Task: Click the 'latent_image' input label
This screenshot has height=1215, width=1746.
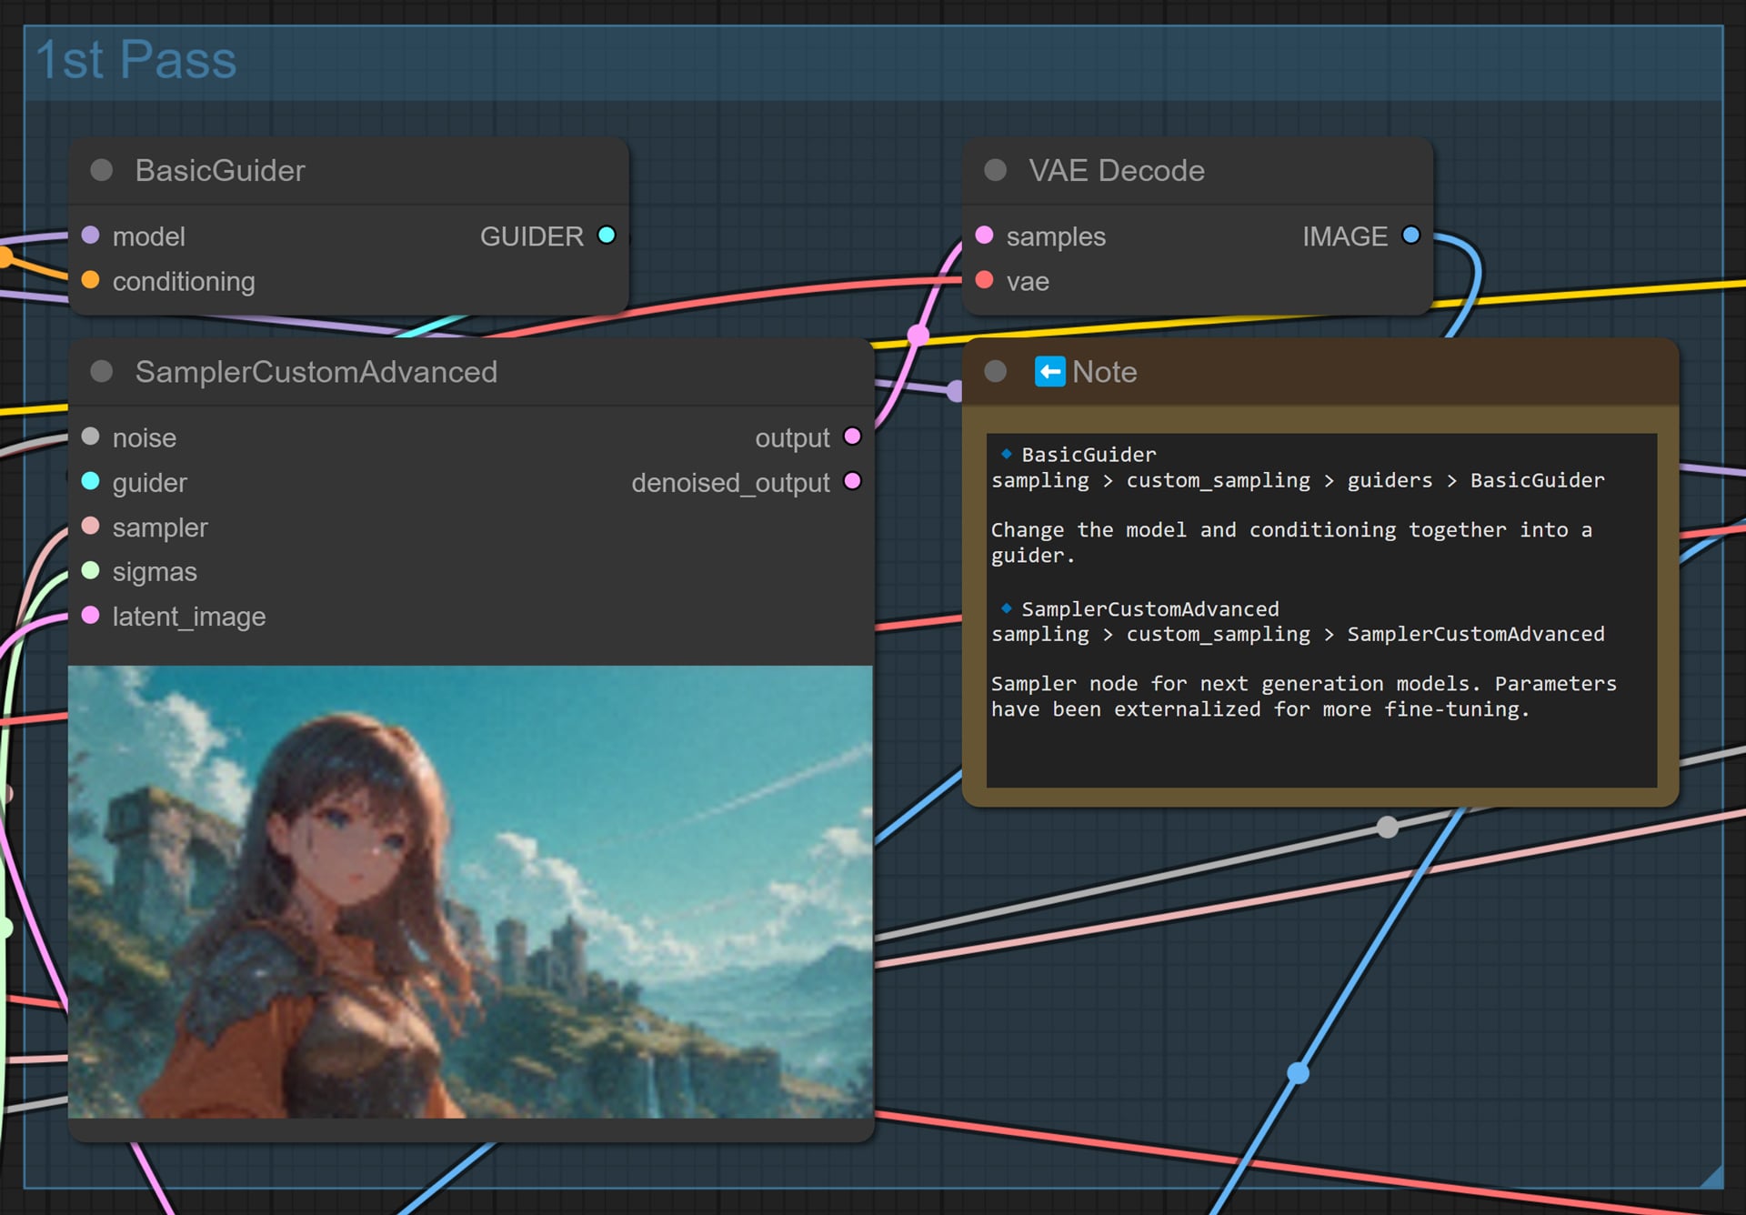Action: [x=189, y=618]
